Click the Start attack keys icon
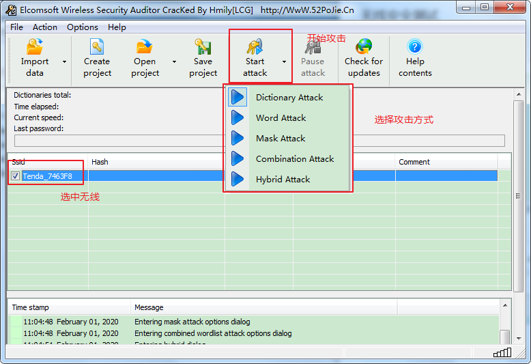 click(x=255, y=46)
